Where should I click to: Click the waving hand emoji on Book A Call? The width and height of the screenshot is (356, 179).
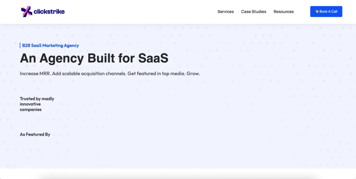(x=317, y=11)
